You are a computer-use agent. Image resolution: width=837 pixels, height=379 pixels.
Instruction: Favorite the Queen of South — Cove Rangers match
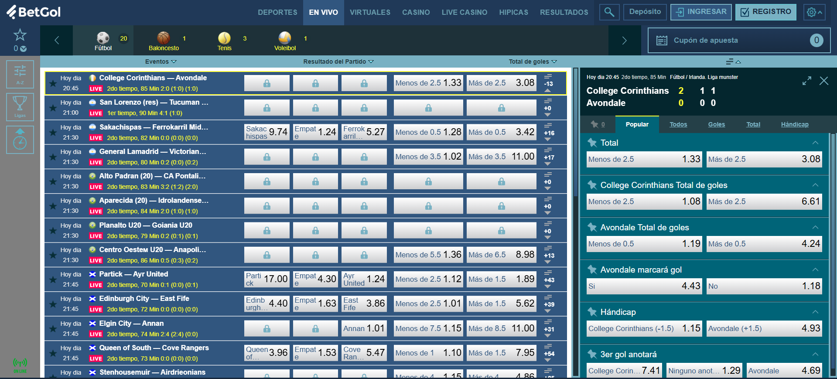click(53, 353)
